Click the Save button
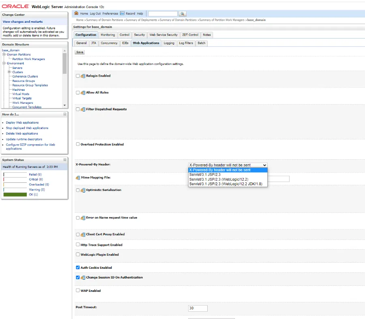 79,52
